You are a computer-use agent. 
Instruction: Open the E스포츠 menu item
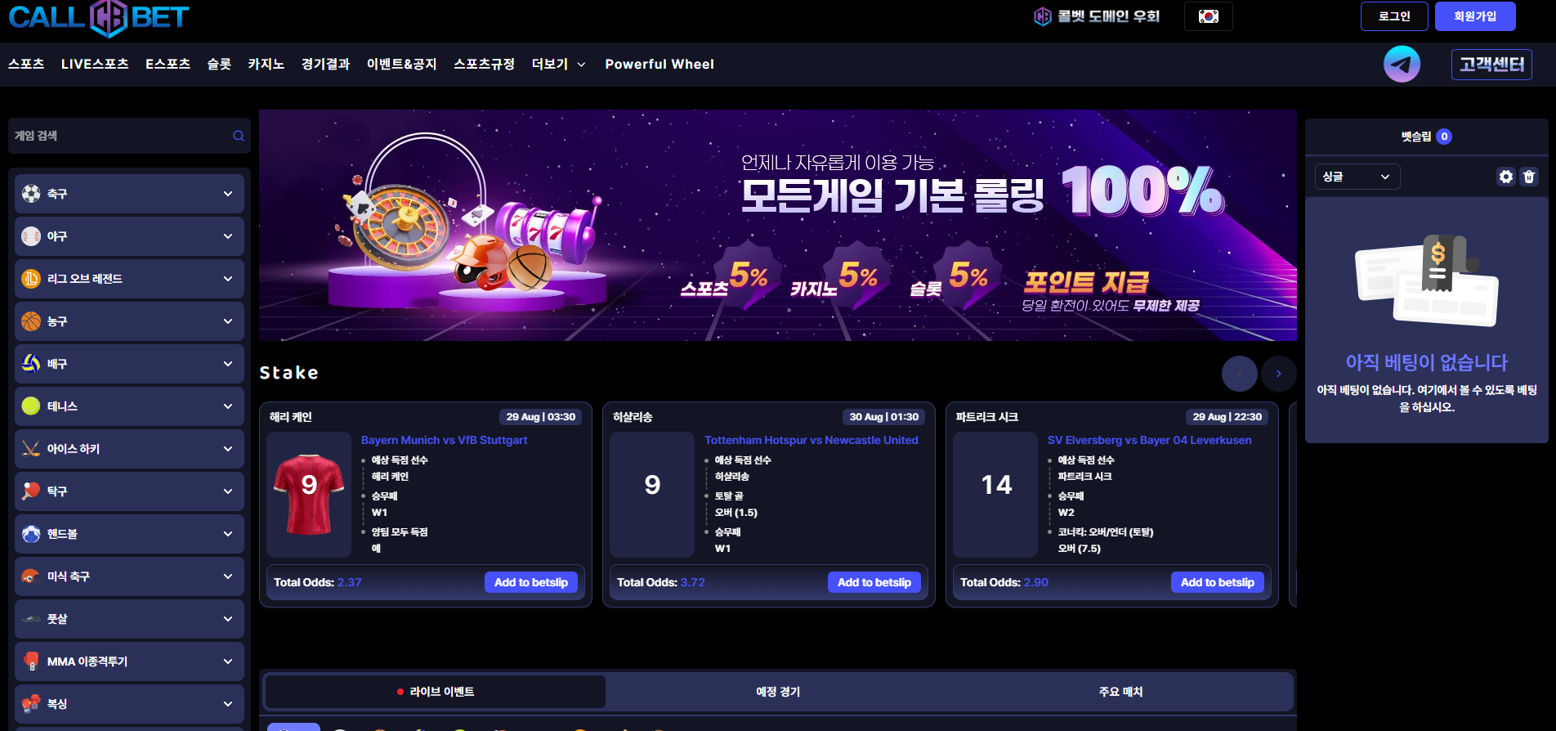pos(168,64)
